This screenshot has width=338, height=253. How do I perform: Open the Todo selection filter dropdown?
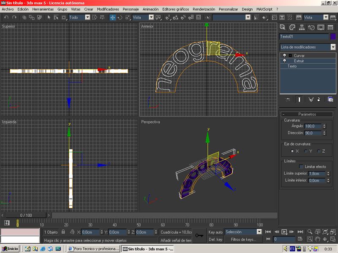[x=87, y=17]
